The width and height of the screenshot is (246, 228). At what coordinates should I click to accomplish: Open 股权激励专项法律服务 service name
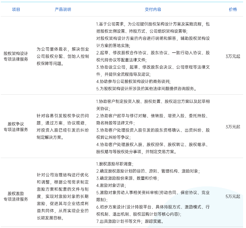pos(16,196)
